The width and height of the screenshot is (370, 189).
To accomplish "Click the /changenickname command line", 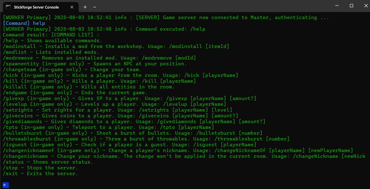I will [184, 156].
